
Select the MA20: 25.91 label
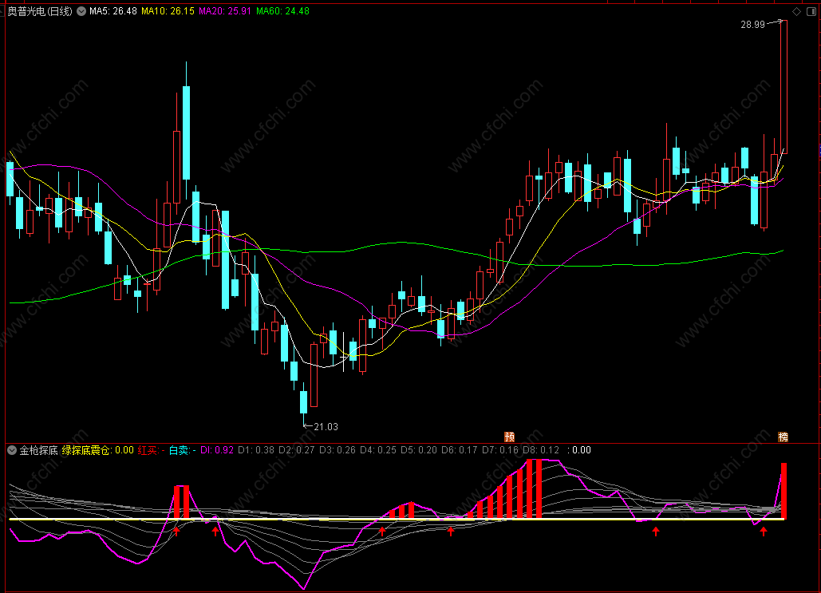225,11
